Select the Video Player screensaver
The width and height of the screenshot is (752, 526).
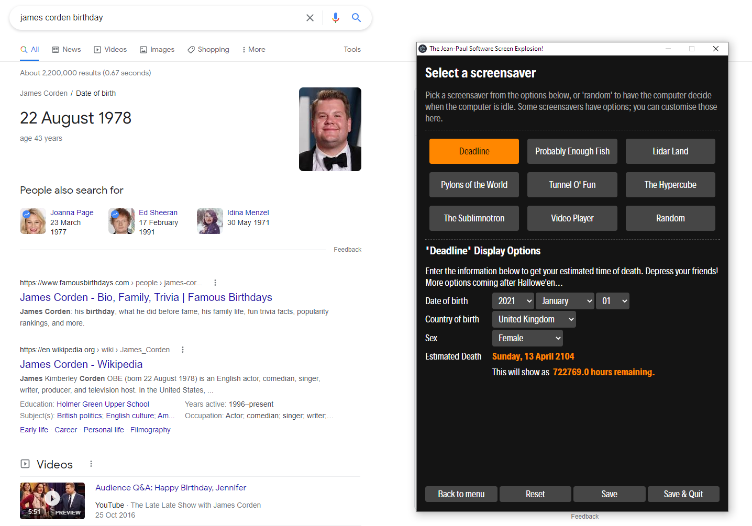[x=572, y=218]
